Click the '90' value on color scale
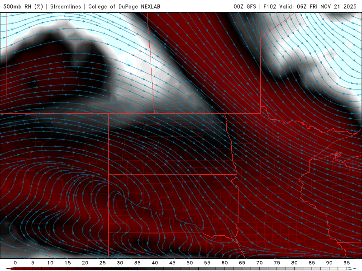Screen dimensions: 362x271 (329, 263)
